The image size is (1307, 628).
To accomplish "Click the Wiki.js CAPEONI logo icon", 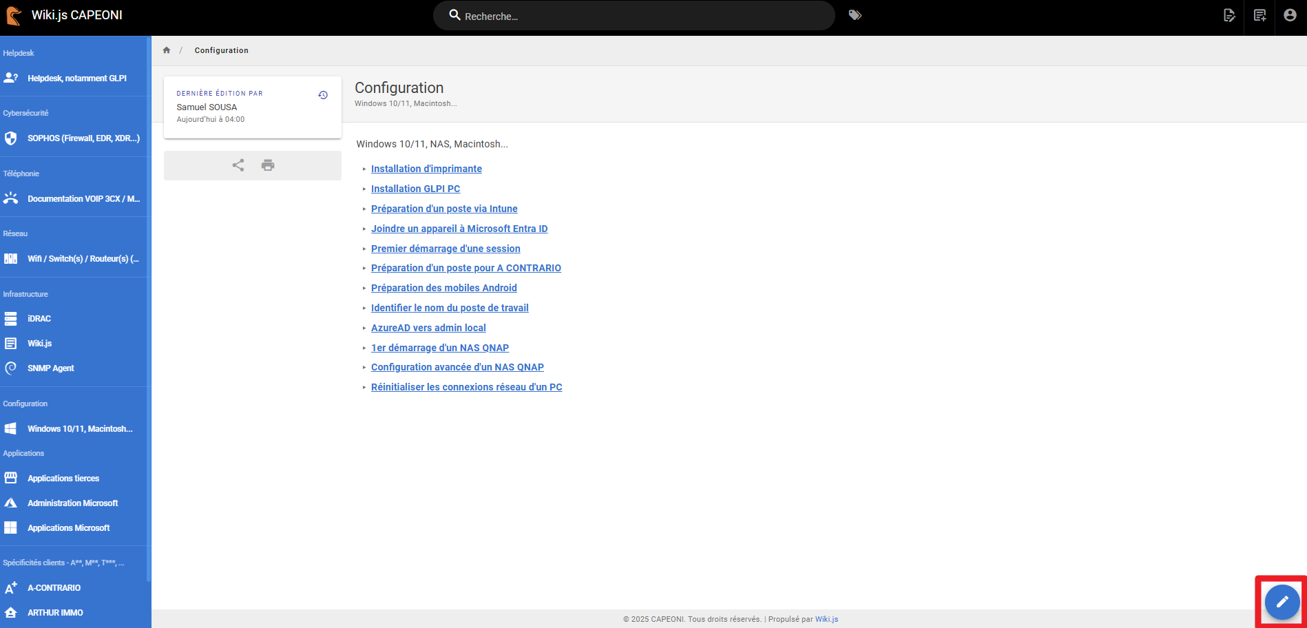I will (13, 15).
